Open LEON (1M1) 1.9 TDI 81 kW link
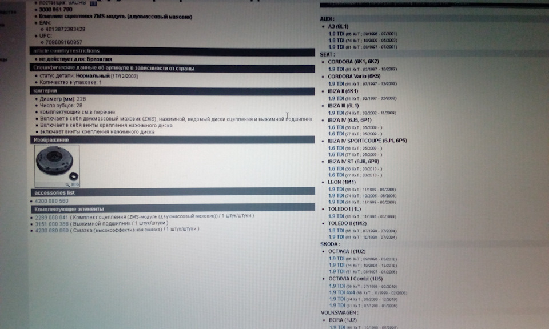549x329 pixels. coord(336,202)
